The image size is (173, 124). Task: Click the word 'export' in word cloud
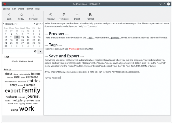[13, 91]
